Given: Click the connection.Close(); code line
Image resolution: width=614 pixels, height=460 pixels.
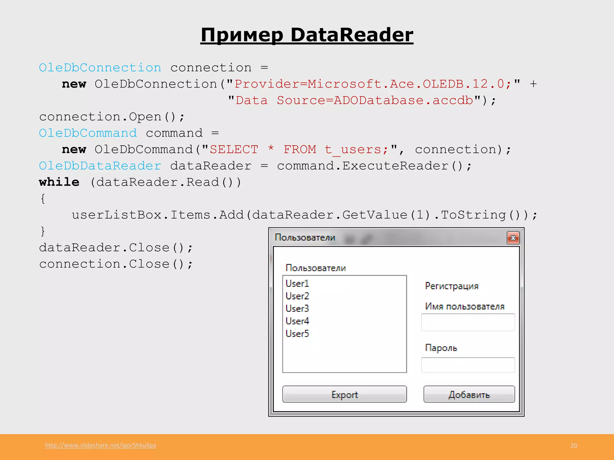Looking at the screenshot, I should click(116, 264).
